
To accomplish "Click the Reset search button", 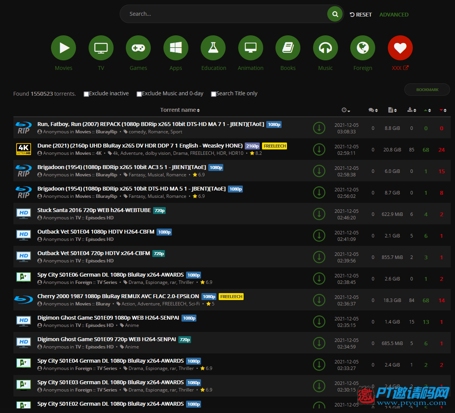I will (361, 15).
